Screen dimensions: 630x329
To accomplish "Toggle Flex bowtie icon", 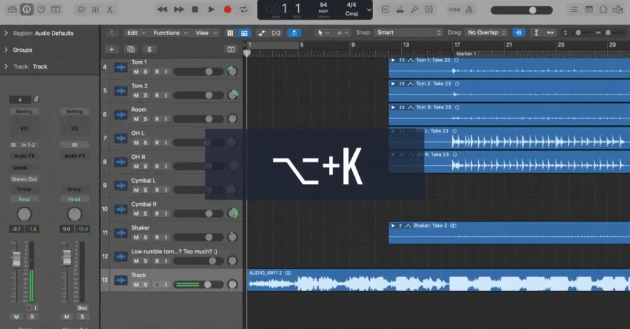I will pyautogui.click(x=276, y=33).
